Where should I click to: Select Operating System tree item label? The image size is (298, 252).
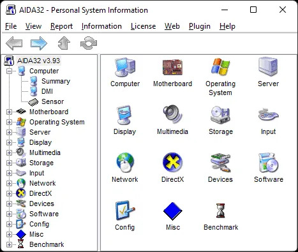click(57, 122)
